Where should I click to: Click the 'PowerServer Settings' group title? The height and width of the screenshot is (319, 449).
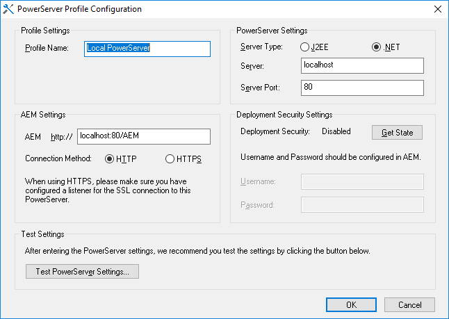point(272,31)
